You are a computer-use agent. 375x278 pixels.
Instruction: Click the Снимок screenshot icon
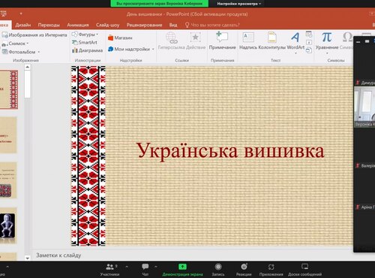(x=4, y=44)
